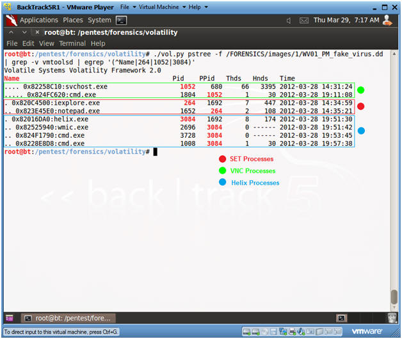402x339 pixels.
Task: Click the Time column header text
Action: point(287,79)
